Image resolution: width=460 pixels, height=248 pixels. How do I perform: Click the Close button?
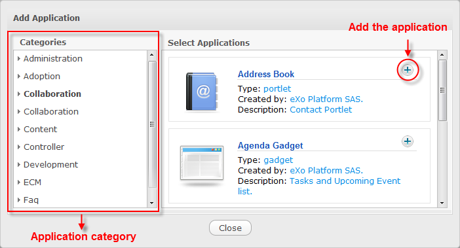click(230, 228)
